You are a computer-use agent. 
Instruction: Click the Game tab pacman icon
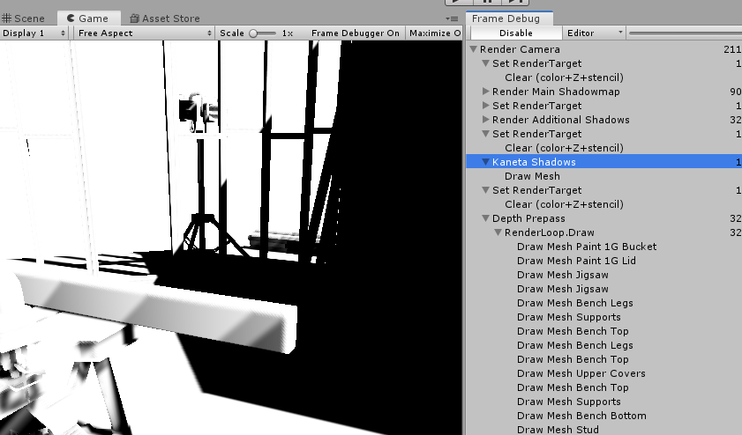71,18
